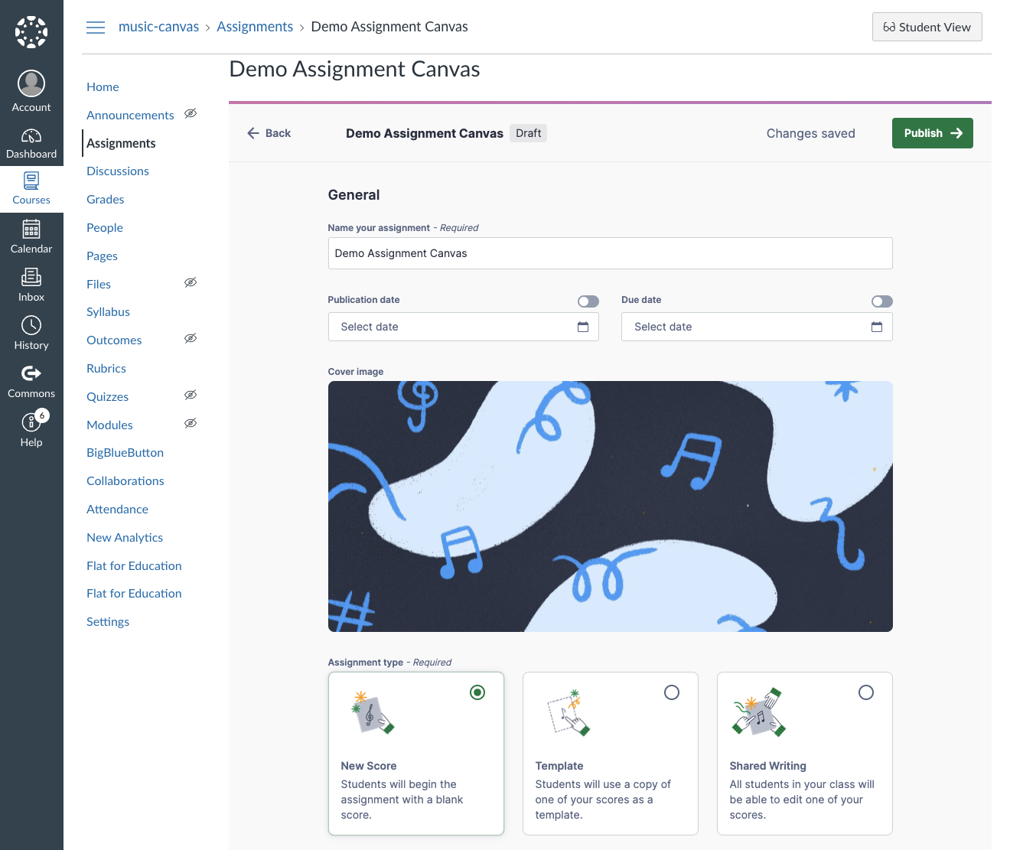1010x850 pixels.
Task: Open the Publication date picker calendar icon
Action: tap(582, 327)
